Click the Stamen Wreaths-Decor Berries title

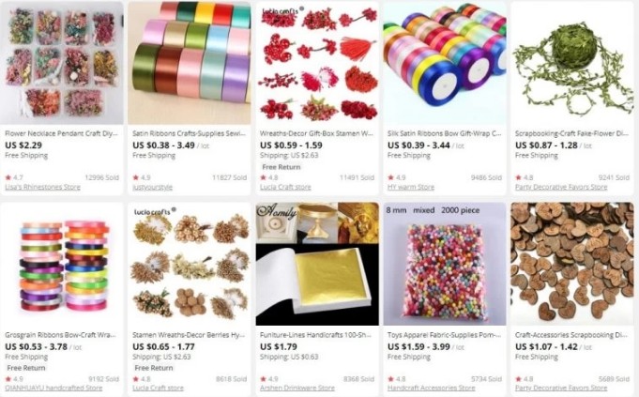tap(189, 335)
